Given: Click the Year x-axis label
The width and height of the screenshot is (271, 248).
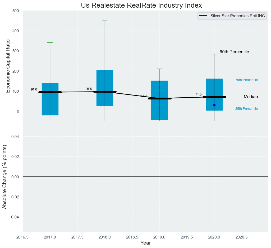Looking at the screenshot, I should click(x=145, y=243).
